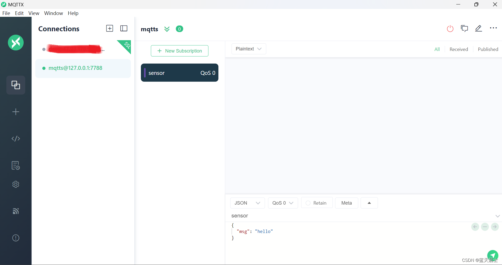The width and height of the screenshot is (502, 265).
Task: Open the JSON payload type dropdown
Action: point(247,203)
